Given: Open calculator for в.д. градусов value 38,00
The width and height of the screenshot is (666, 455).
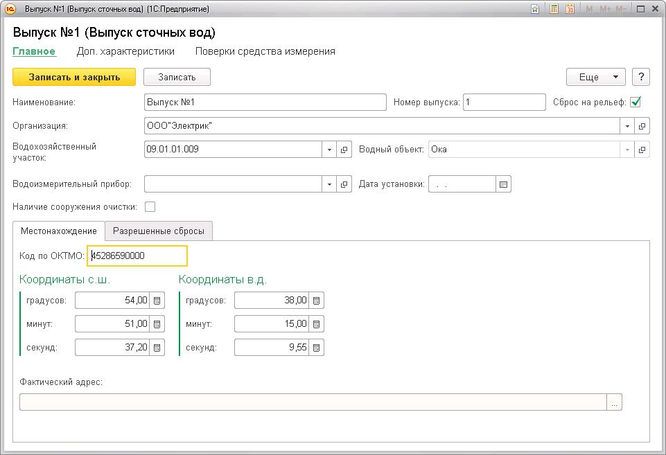Looking at the screenshot, I should 316,301.
